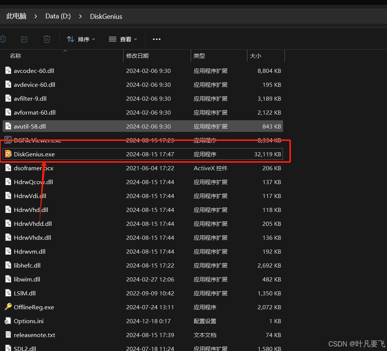Select the libhefc.dll file icon

tap(8, 265)
